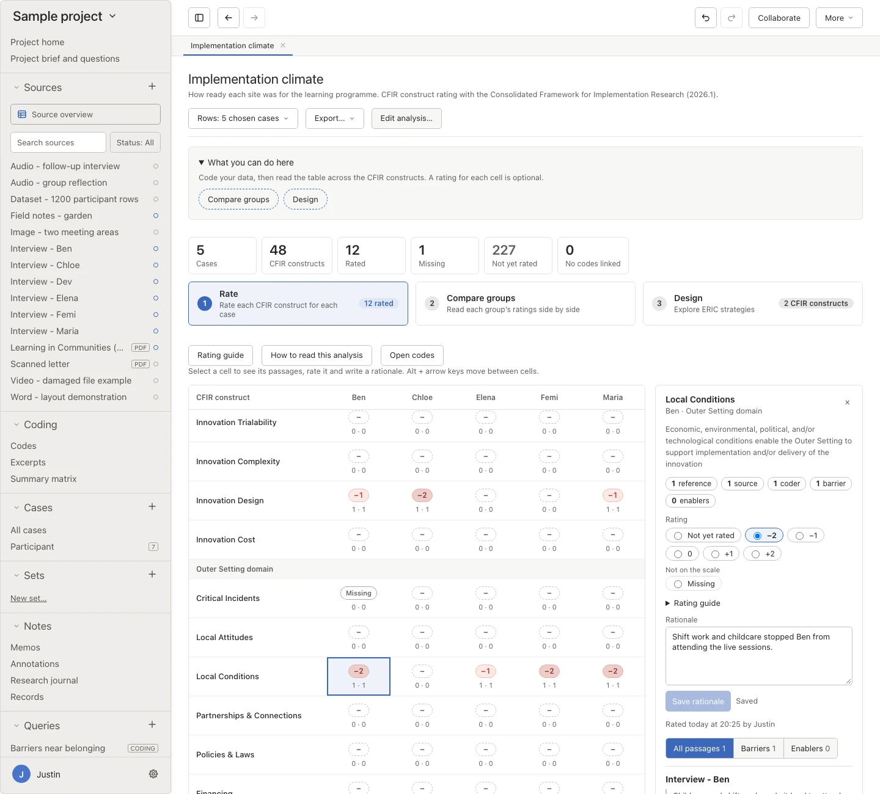Viewport: 880px width, 794px height.
Task: Select the Design step card
Action: 753,304
